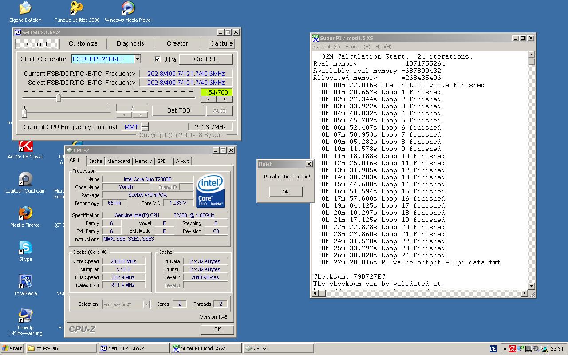Click the Super PI title bar icon
This screenshot has width=568, height=355.
tap(316, 38)
